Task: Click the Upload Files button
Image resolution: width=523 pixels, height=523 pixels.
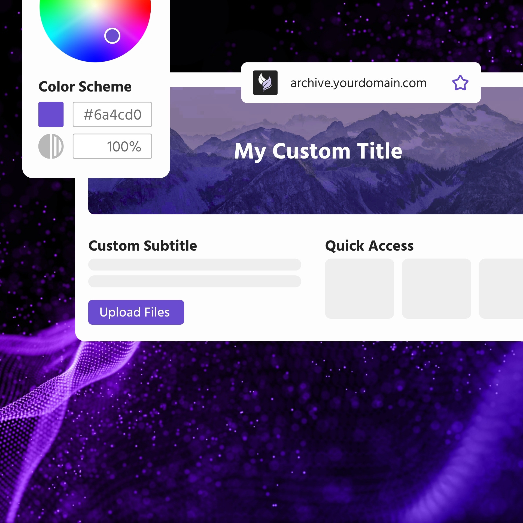Action: click(136, 312)
